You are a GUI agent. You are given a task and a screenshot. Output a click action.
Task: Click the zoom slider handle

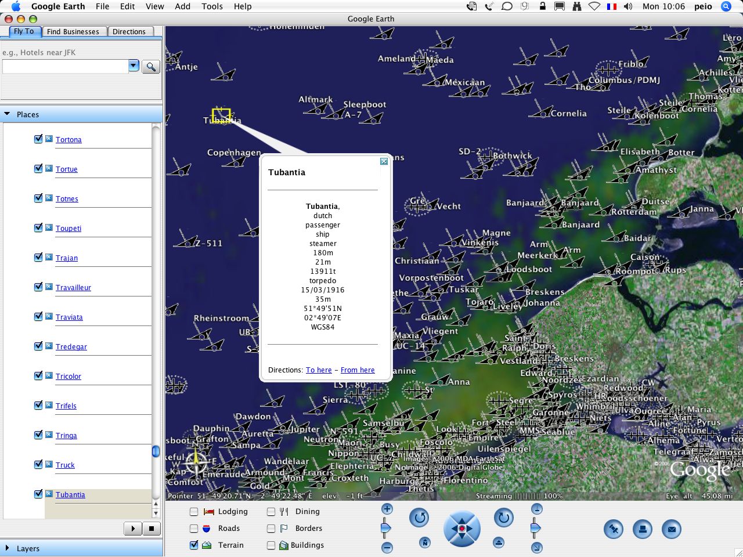(386, 528)
